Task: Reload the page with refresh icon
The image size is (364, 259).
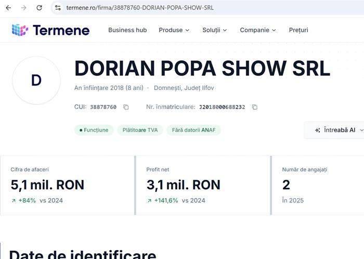Action: coord(39,8)
